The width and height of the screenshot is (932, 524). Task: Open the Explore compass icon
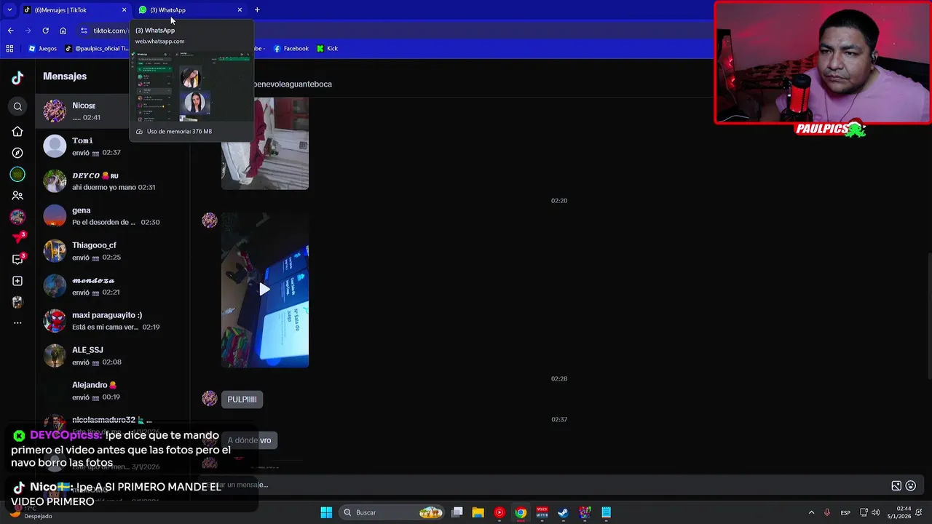click(17, 153)
